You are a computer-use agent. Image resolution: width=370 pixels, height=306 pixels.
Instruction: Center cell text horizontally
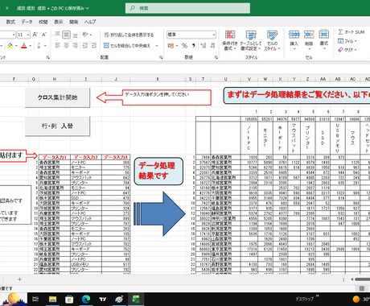coord(66,45)
